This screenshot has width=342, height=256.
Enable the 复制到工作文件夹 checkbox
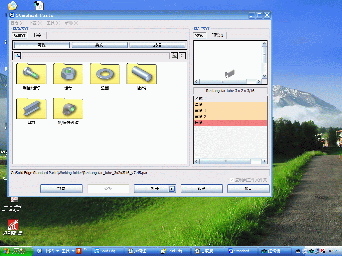click(232, 180)
